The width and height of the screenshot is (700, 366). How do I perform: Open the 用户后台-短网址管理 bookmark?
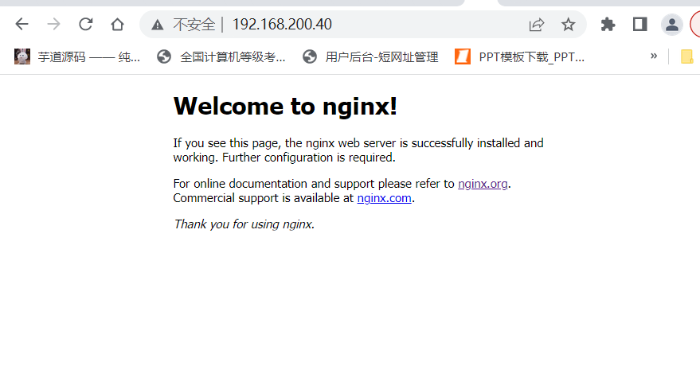pos(370,57)
